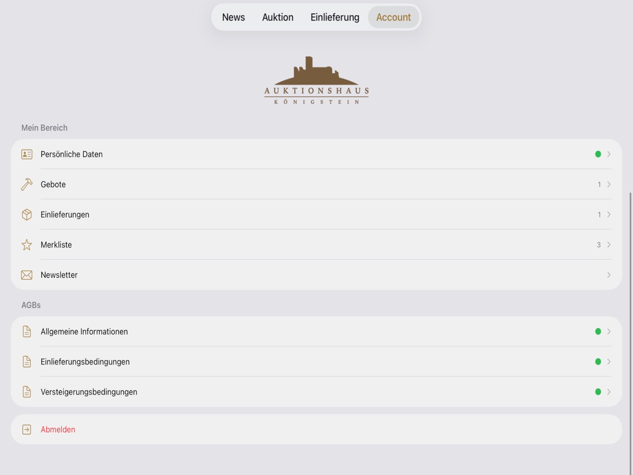The width and height of the screenshot is (633, 475).
Task: Switch to the News tab
Action: click(233, 17)
